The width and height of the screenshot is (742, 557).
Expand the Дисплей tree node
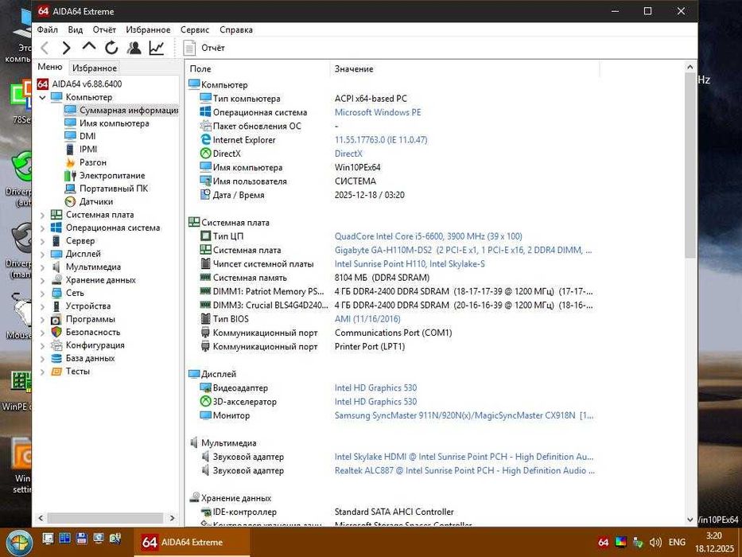point(43,254)
